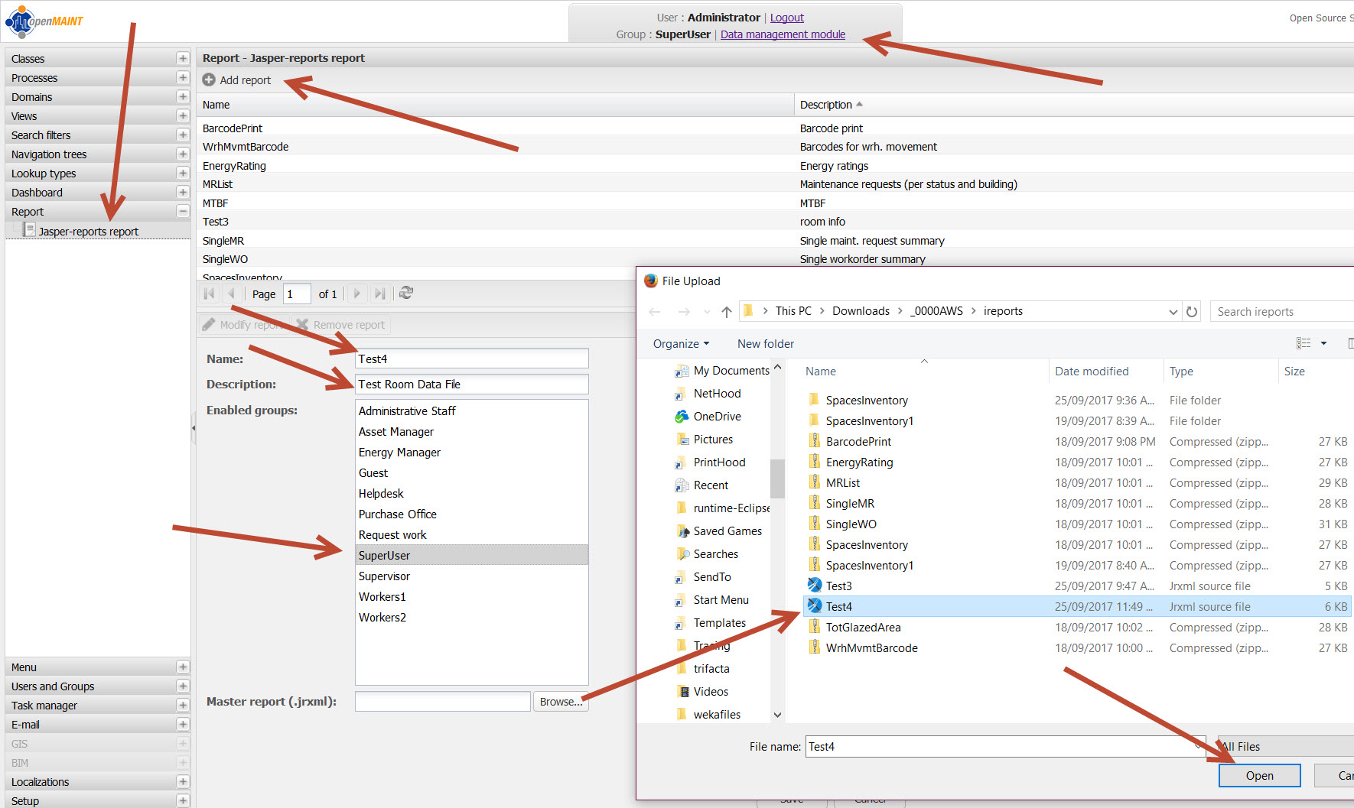Screen dimensions: 1354x808
Task: Select the Test3 jrxml file icon
Action: coord(815,586)
